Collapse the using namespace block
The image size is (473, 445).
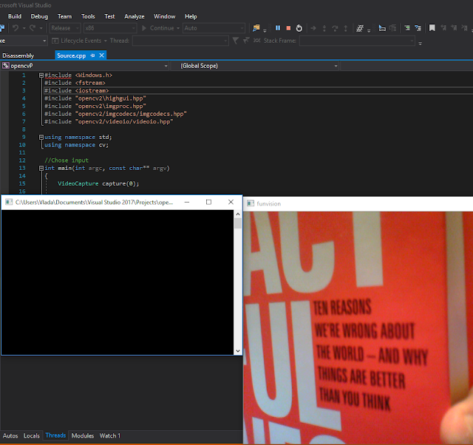[x=41, y=137]
